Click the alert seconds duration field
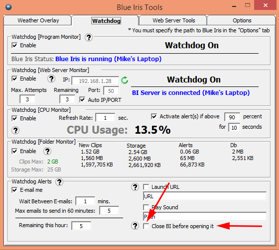The image size is (279, 250). point(234,128)
